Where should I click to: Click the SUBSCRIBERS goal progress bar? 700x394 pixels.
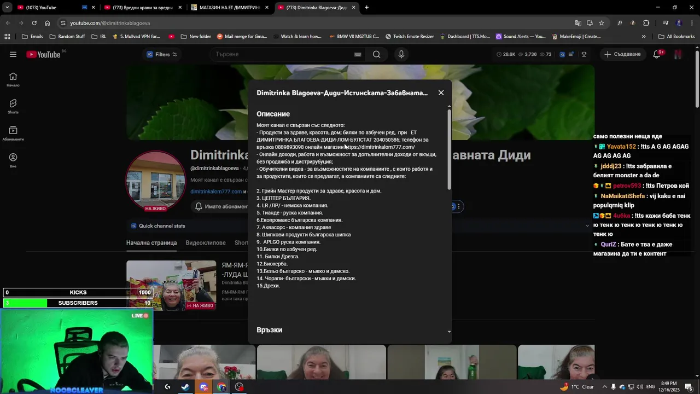(78, 303)
